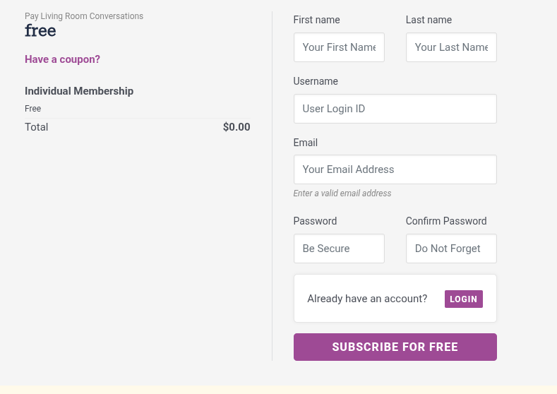Click the purple LOGIN button
The height and width of the screenshot is (394, 557).
(x=464, y=299)
